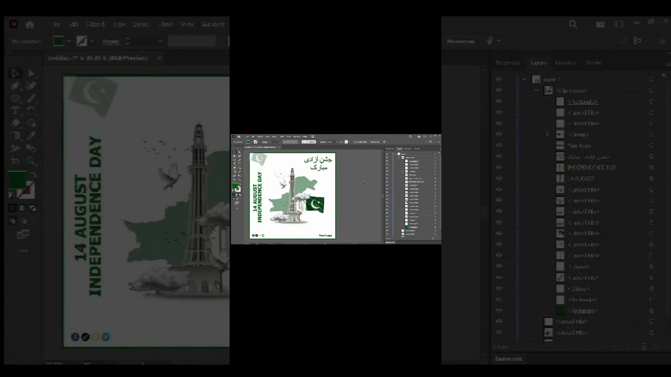Select the Untitled-1 document tab
This screenshot has height=377, width=671.
point(98,58)
